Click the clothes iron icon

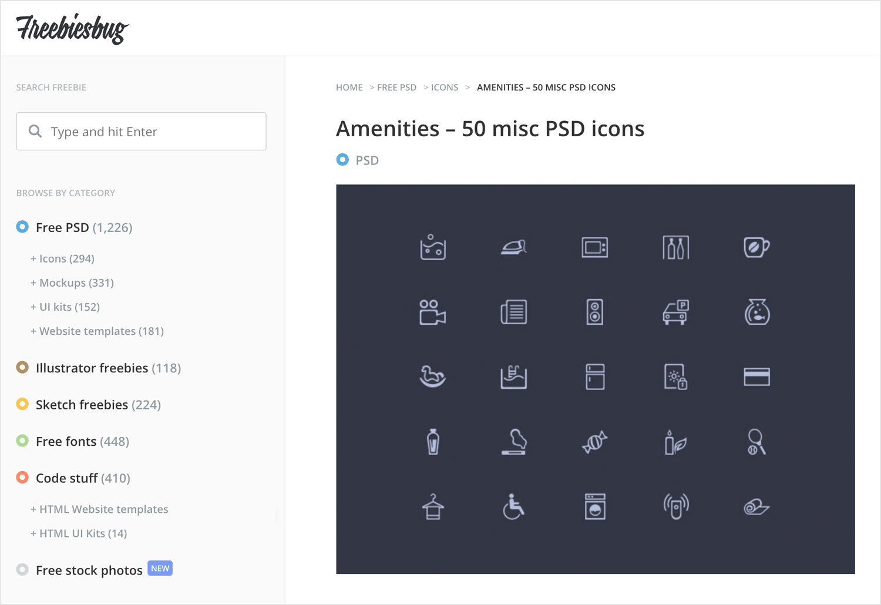pyautogui.click(x=514, y=247)
